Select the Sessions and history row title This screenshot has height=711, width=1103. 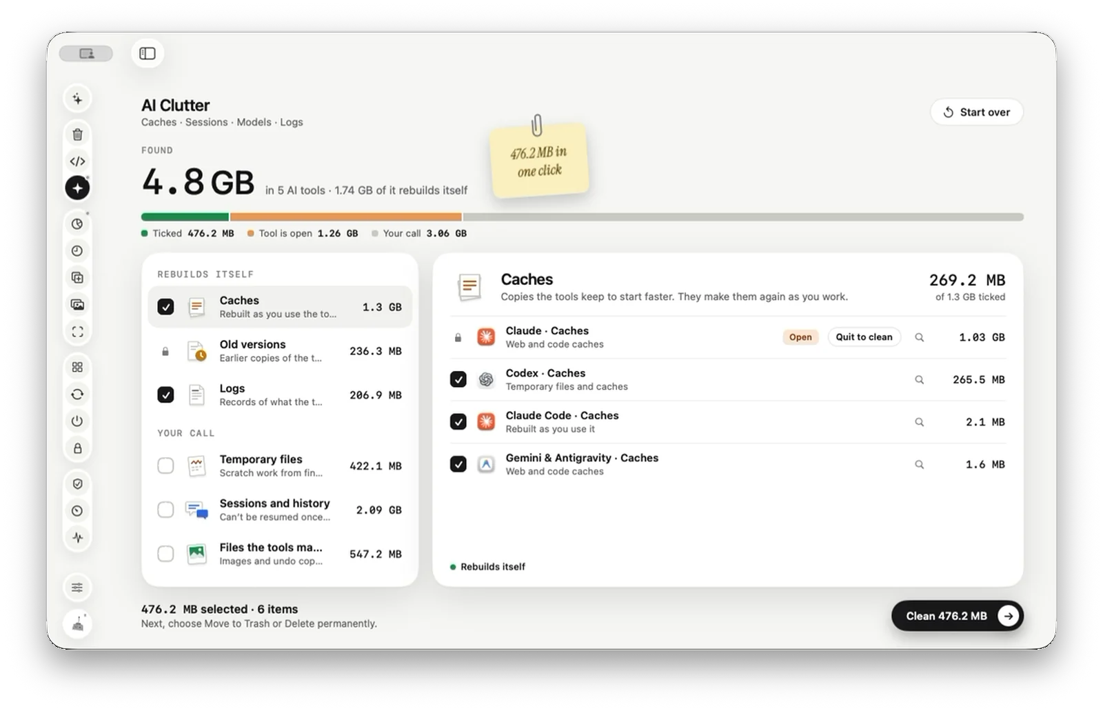(274, 503)
